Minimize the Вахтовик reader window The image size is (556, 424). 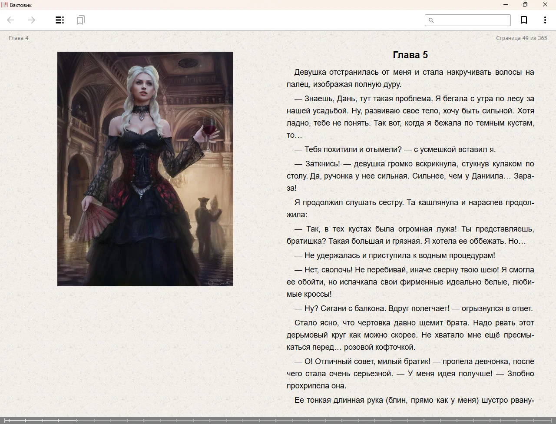click(x=505, y=5)
